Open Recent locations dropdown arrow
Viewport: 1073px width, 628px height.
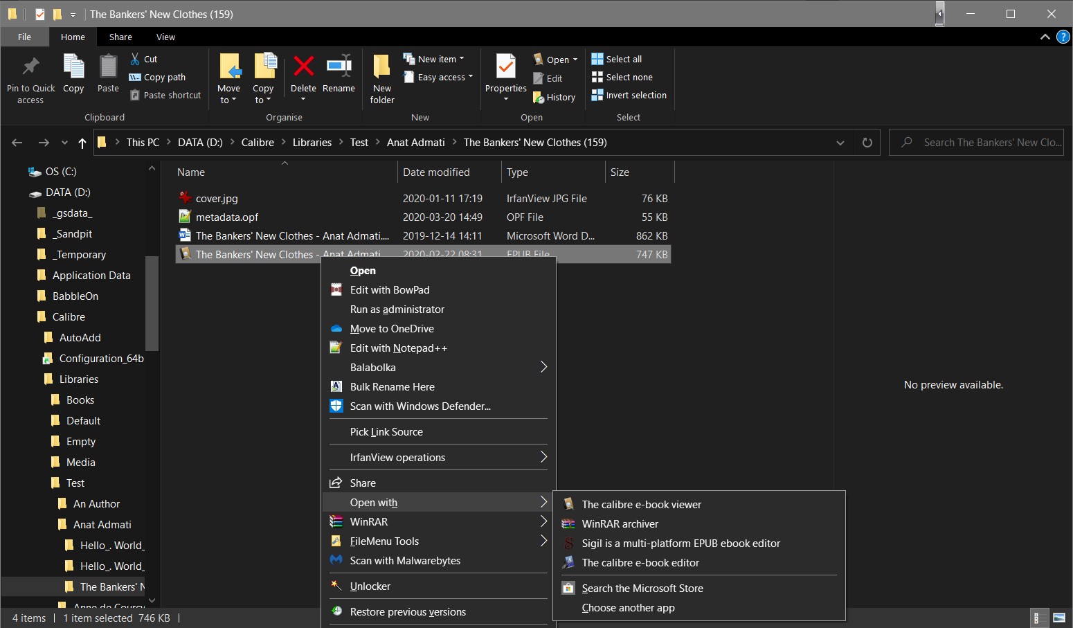pos(64,143)
